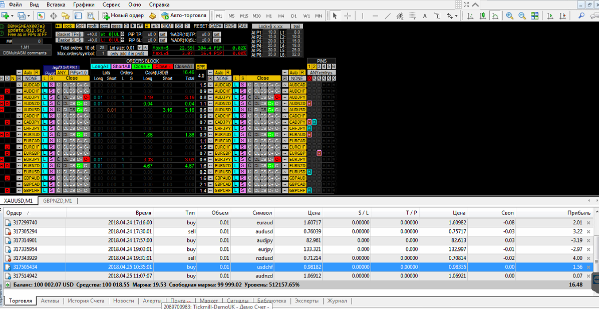Open the Файл menu
Viewport: 599px width, 309px height.
[16, 5]
